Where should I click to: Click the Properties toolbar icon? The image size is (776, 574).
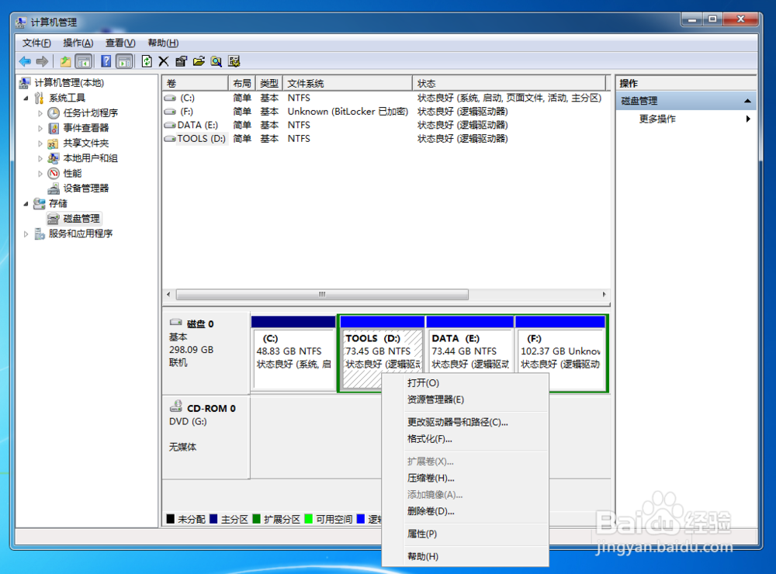point(181,61)
